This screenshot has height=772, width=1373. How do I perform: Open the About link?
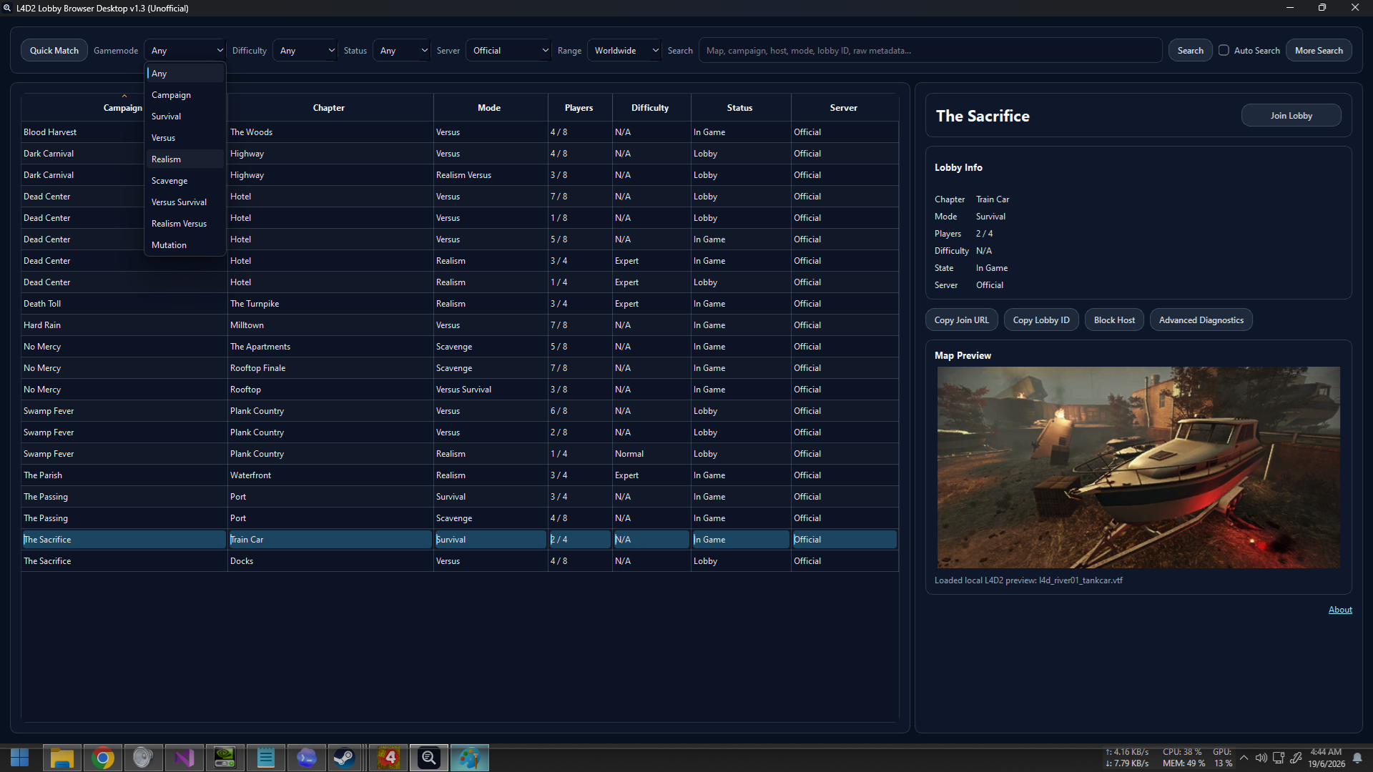[x=1340, y=610]
